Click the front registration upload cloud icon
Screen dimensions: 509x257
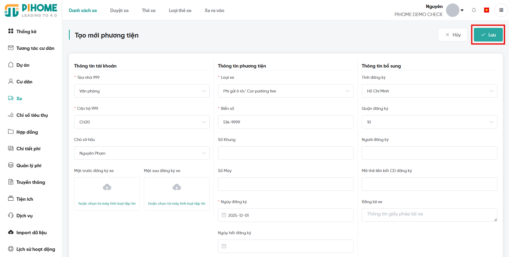pyautogui.click(x=107, y=187)
